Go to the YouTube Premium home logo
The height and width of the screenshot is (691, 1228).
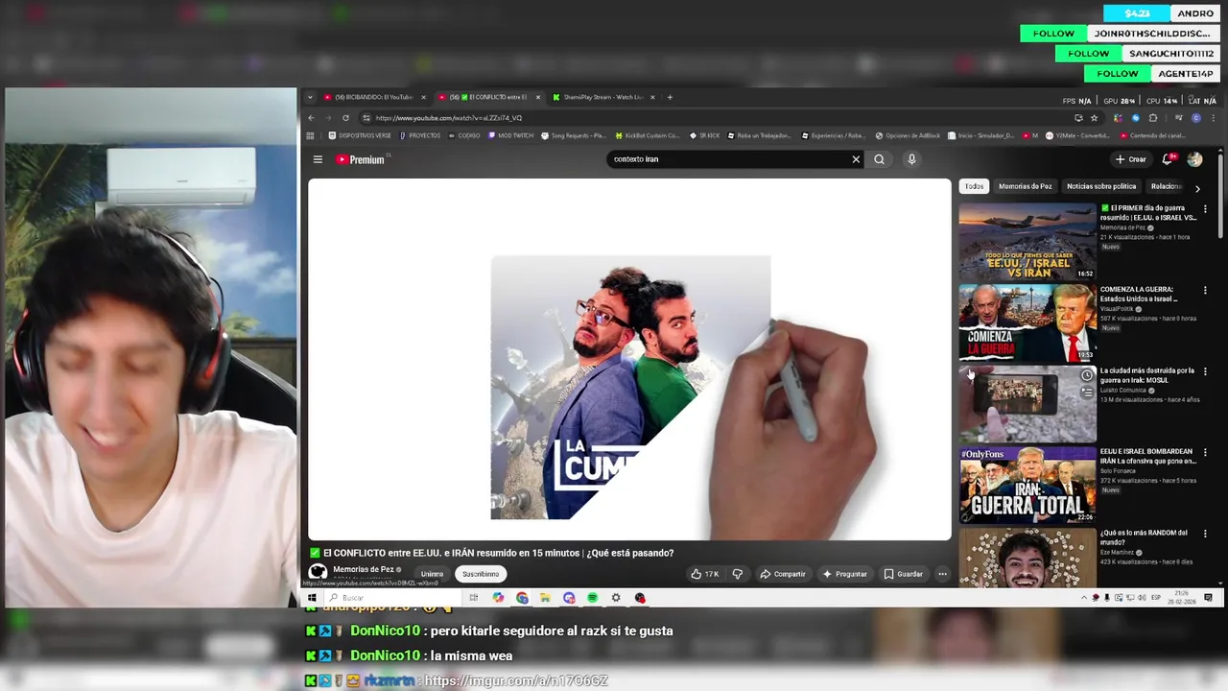(x=361, y=159)
